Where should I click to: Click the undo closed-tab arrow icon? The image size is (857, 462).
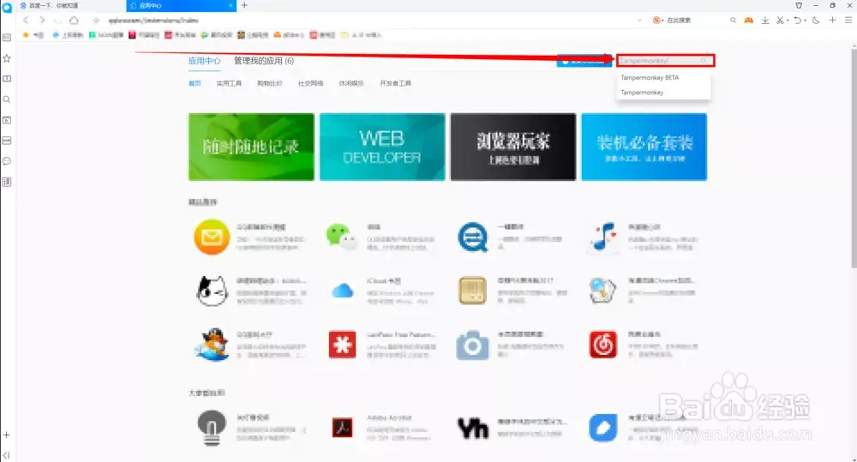pyautogui.click(x=797, y=21)
